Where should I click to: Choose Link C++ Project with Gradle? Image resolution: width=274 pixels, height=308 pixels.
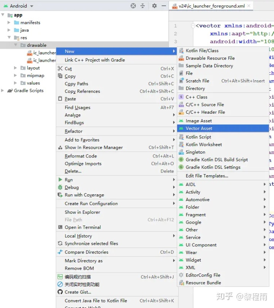pyautogui.click(x=116, y=60)
